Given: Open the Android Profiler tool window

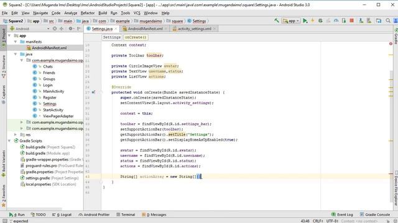Looking at the screenshot, I should 94,215.
